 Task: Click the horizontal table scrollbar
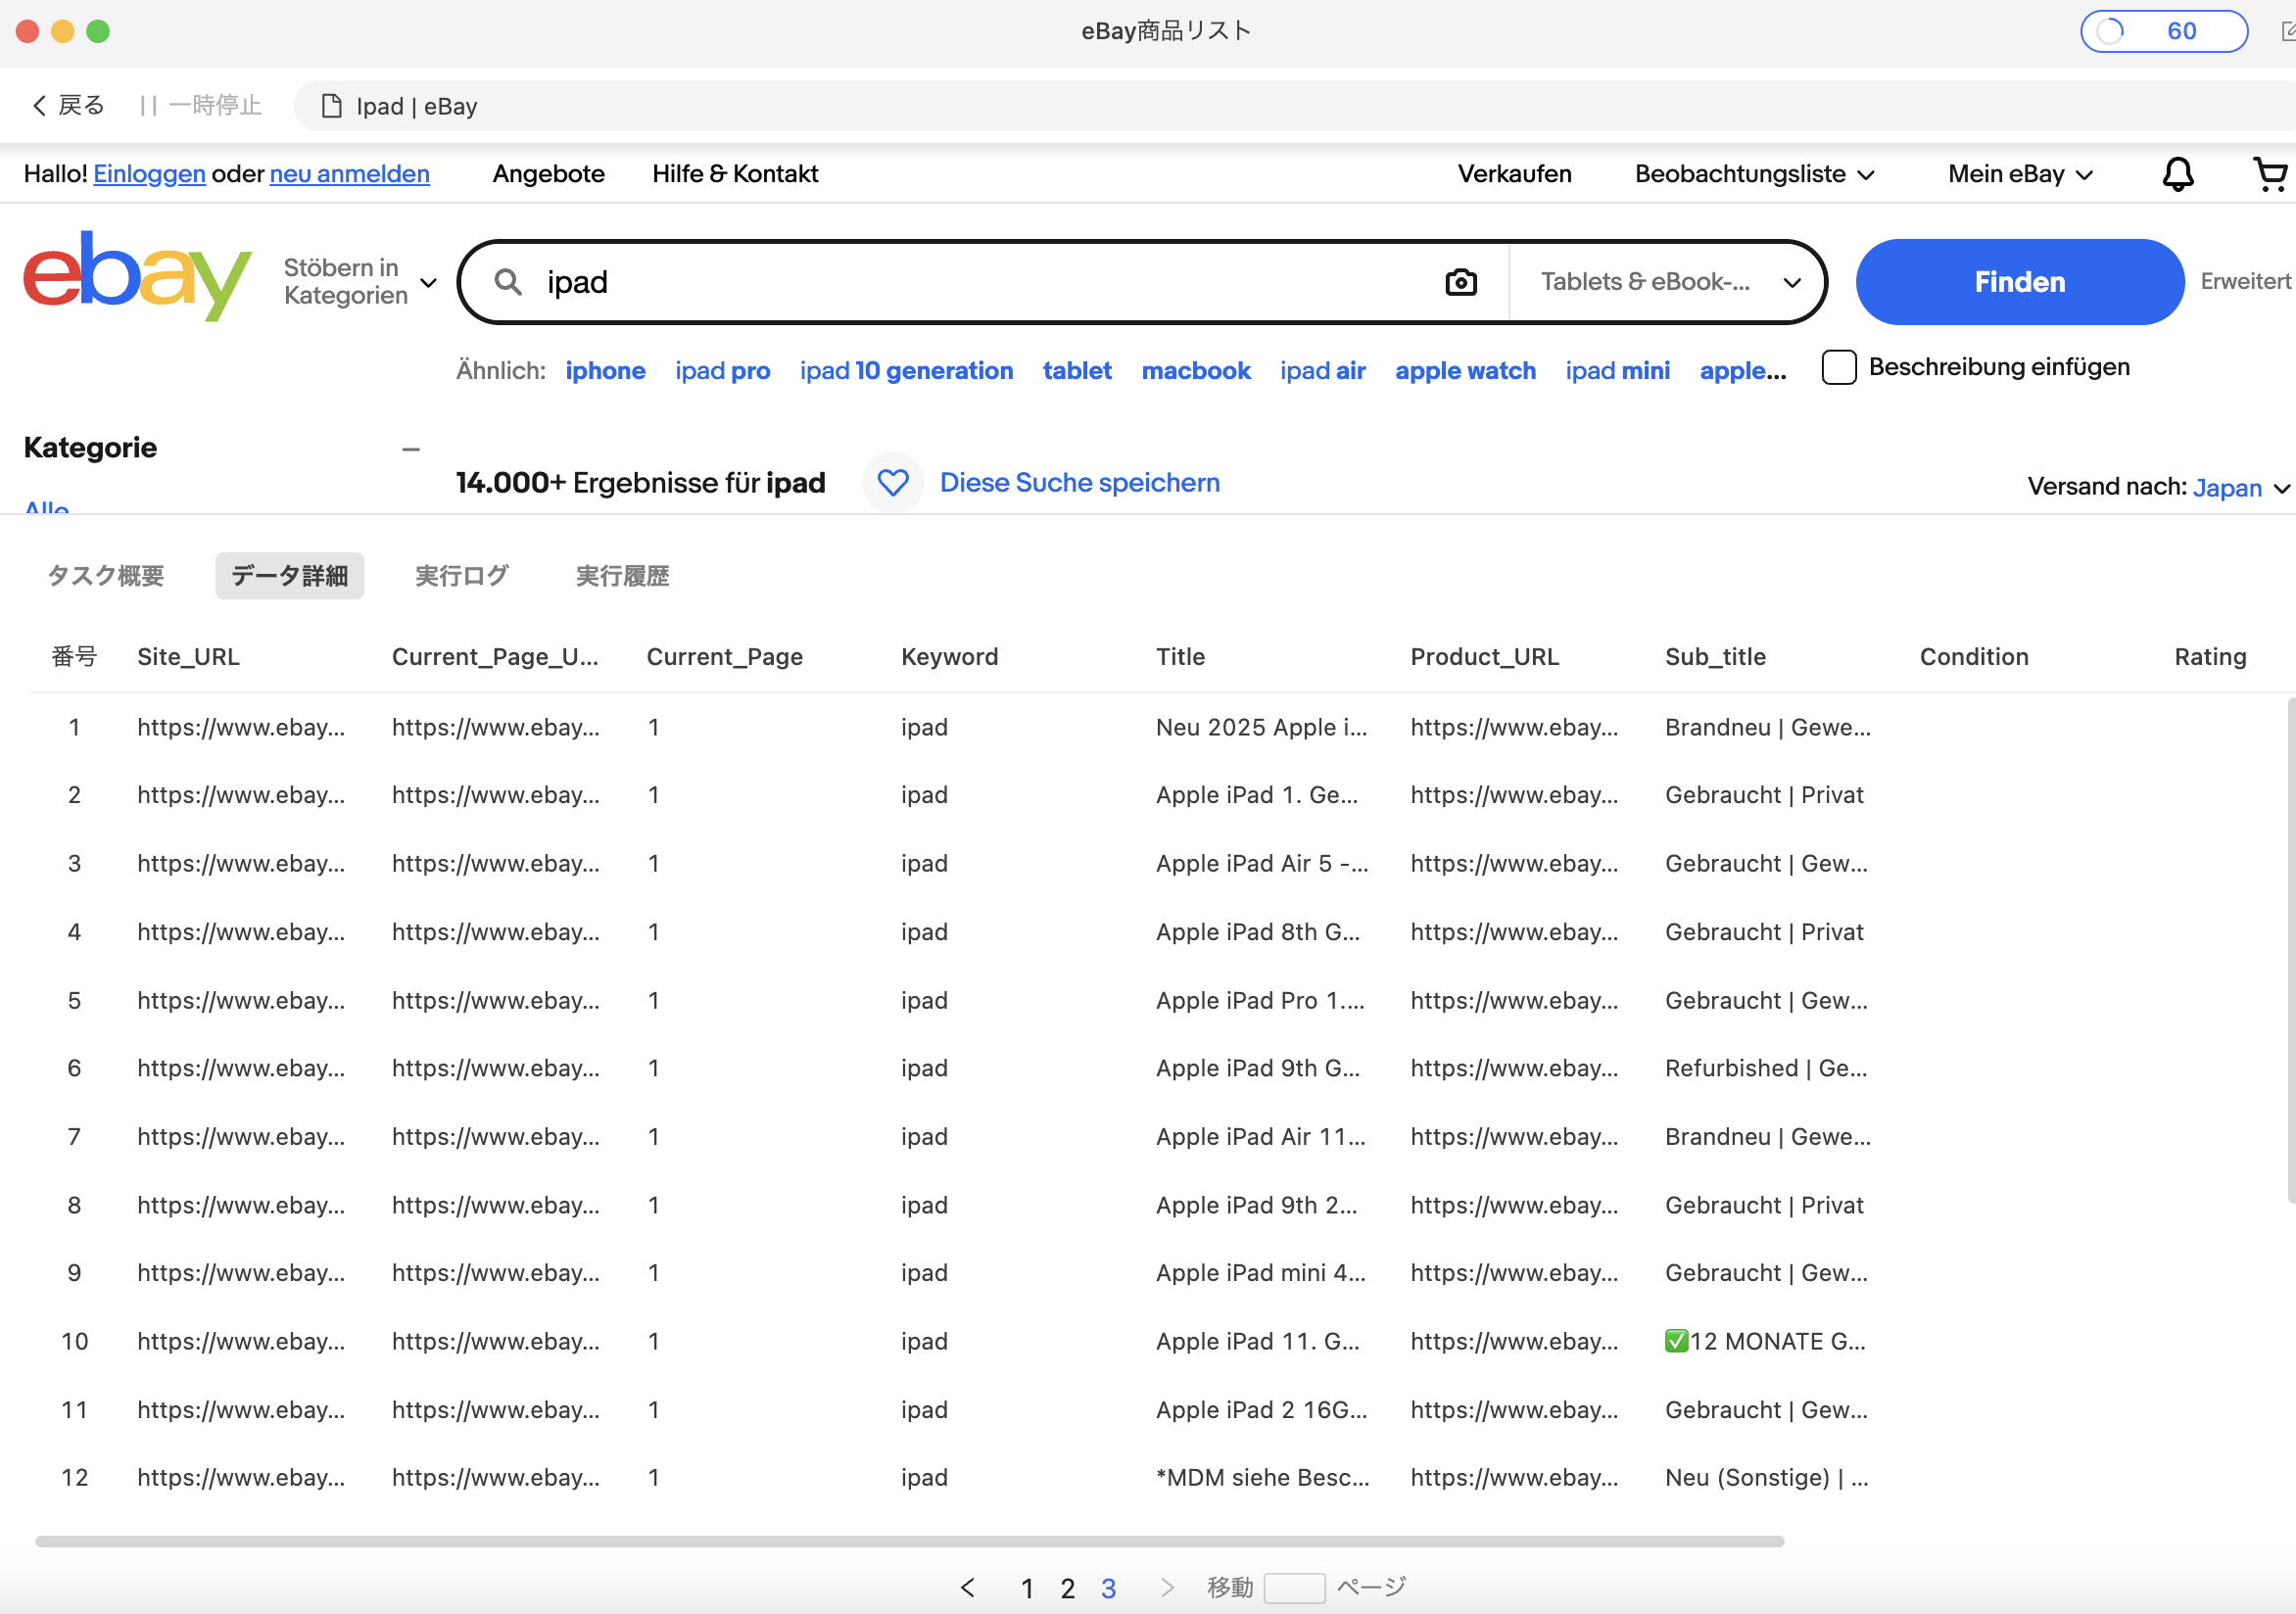tap(909, 1541)
